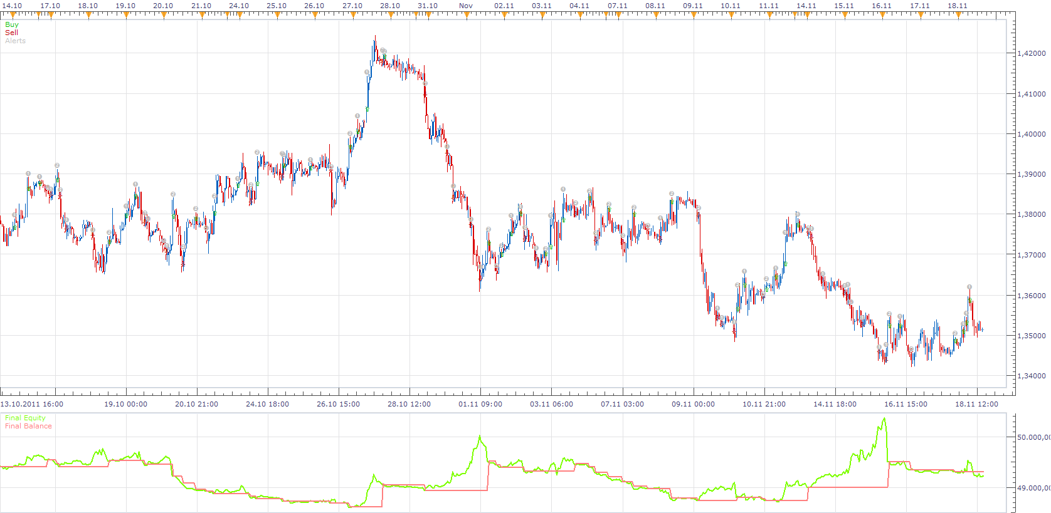Click the orange marker under 08.11
Image resolution: width=1051 pixels, height=513 pixels.
pyautogui.click(x=656, y=15)
